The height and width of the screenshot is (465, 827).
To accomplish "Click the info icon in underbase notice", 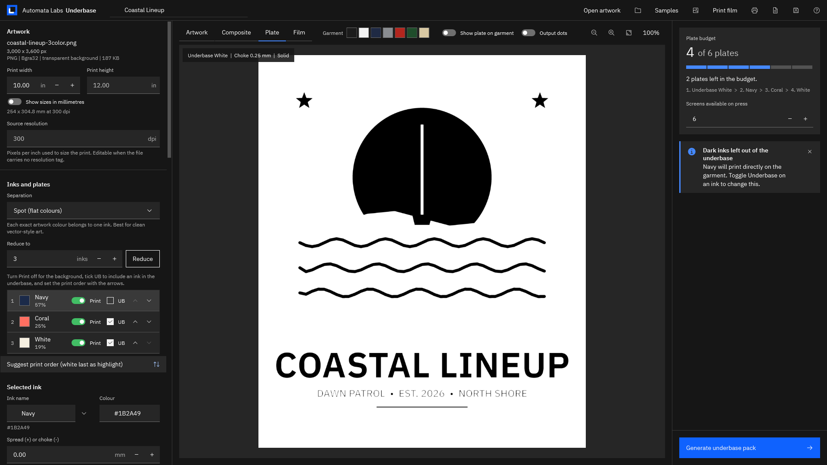I will coord(692,152).
